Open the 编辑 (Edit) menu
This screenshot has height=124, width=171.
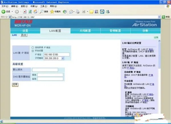coord(15,6)
